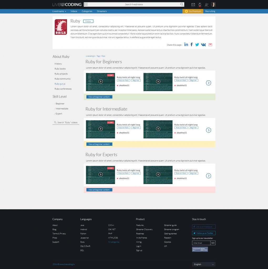Click the Follow us on Twitter button
Screen dimensions: 268x269
(x=204, y=233)
